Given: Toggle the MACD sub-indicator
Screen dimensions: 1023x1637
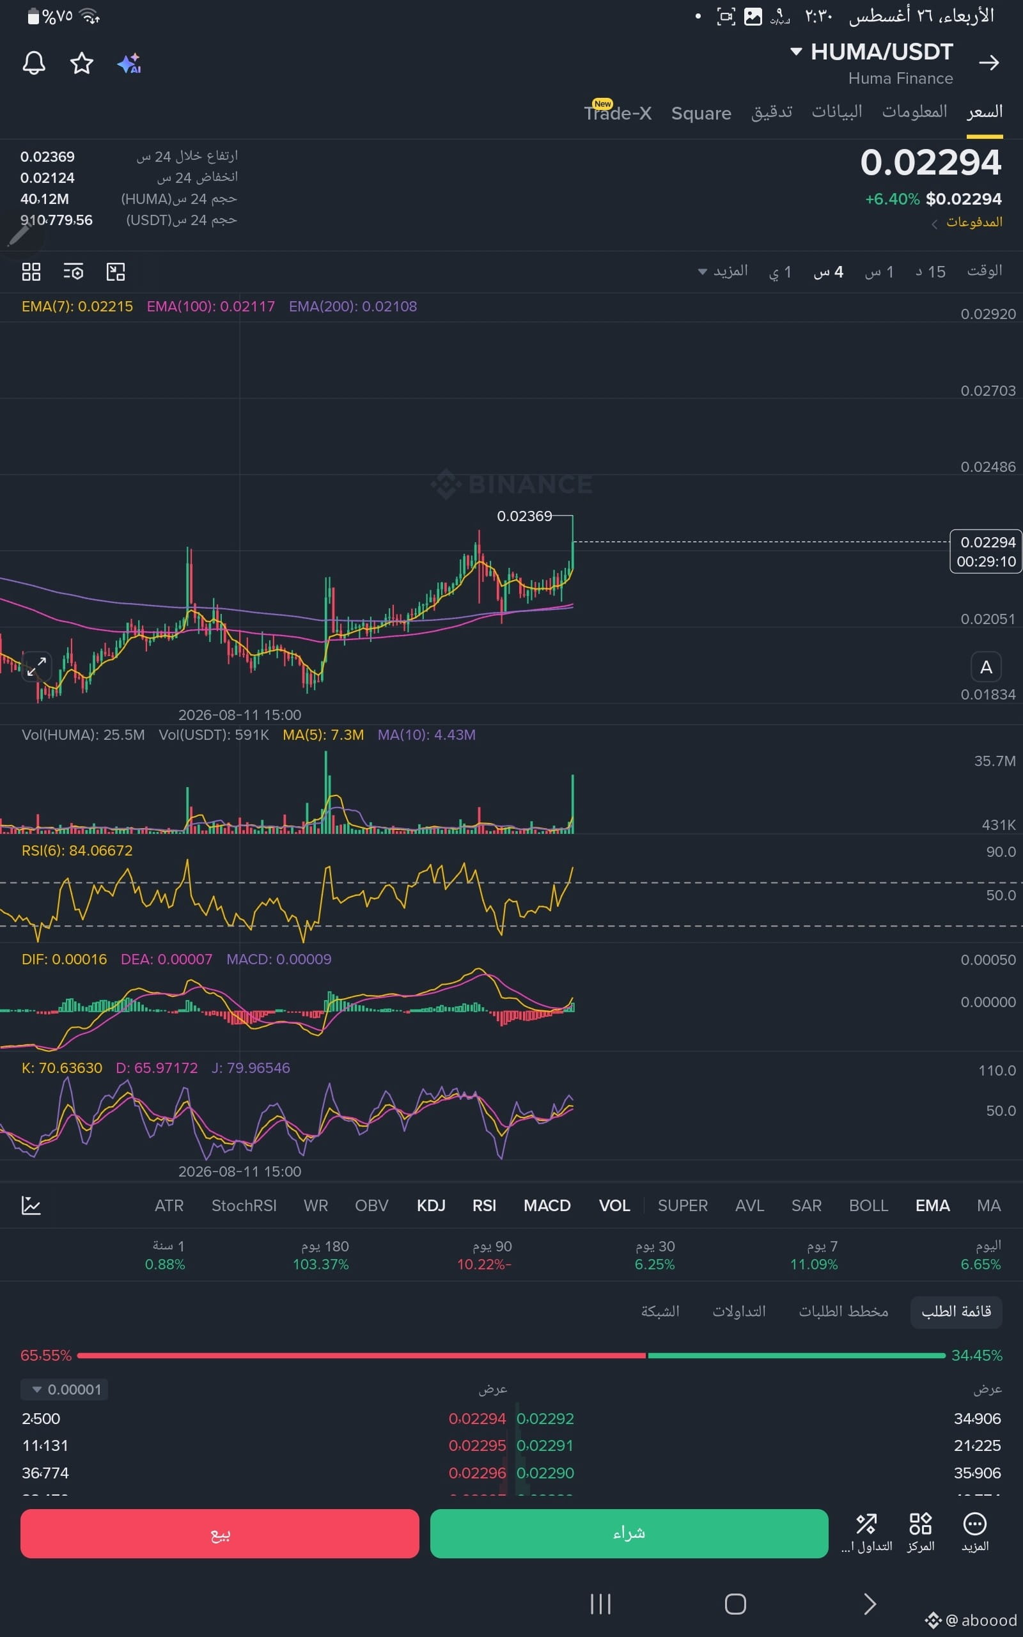Looking at the screenshot, I should pos(547,1205).
